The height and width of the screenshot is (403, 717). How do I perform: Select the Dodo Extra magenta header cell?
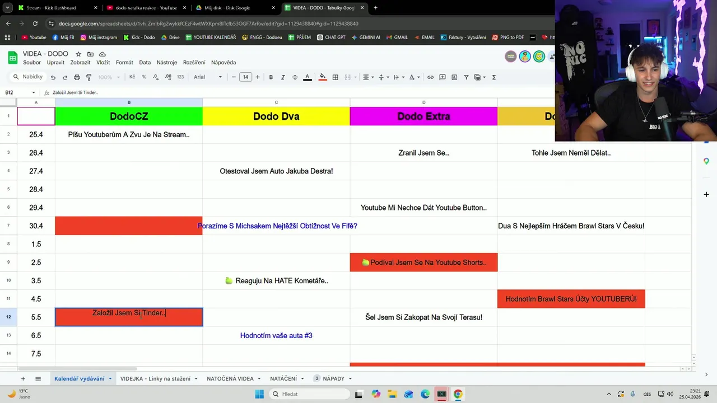click(423, 116)
